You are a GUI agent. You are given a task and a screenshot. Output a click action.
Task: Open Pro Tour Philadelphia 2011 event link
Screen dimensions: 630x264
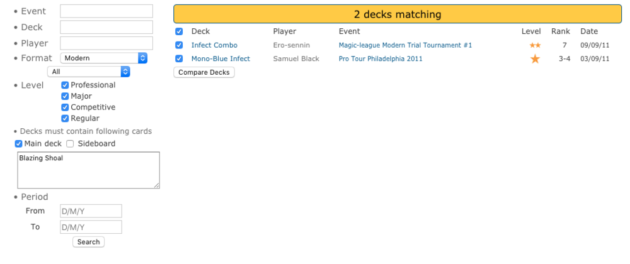(381, 59)
